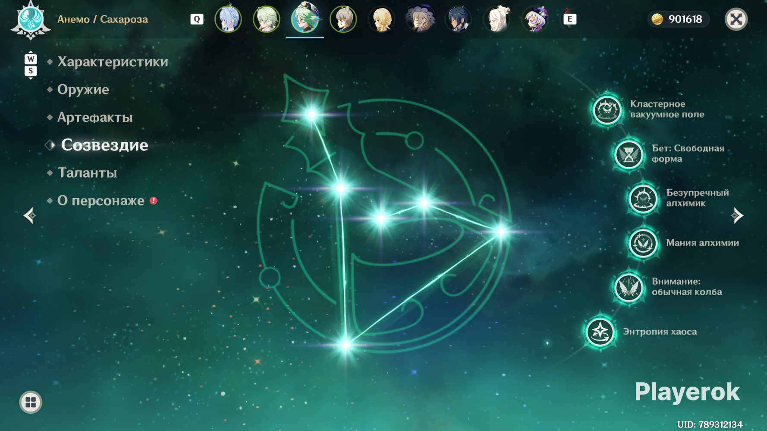Select the brown-haired portrait with purple witch hat
The image size is (767, 431).
[x=420, y=19]
